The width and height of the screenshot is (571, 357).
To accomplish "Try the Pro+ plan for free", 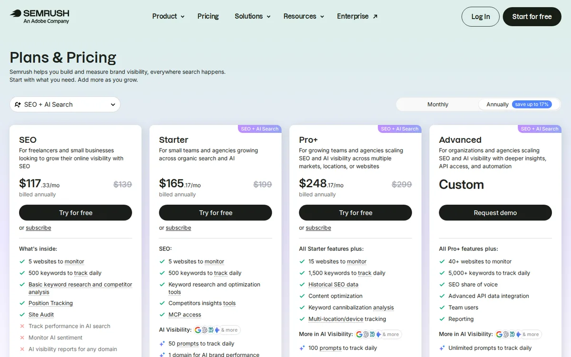I will 355,213.
